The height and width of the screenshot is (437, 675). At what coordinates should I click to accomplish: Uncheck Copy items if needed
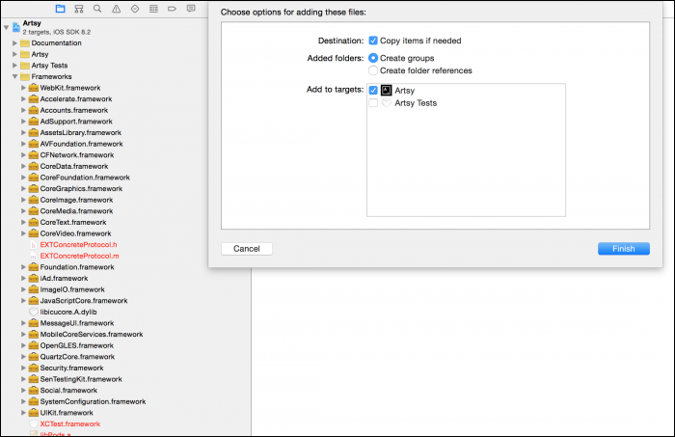click(x=373, y=41)
